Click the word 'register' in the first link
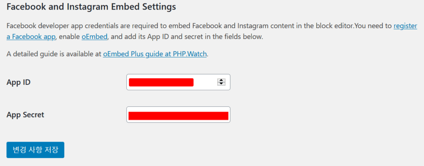The width and height of the screenshot is (424, 166). (405, 26)
